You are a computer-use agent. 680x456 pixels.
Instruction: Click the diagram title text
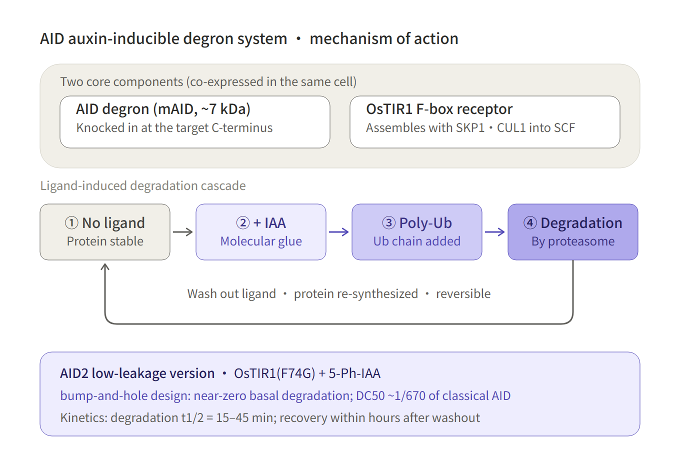coord(249,38)
